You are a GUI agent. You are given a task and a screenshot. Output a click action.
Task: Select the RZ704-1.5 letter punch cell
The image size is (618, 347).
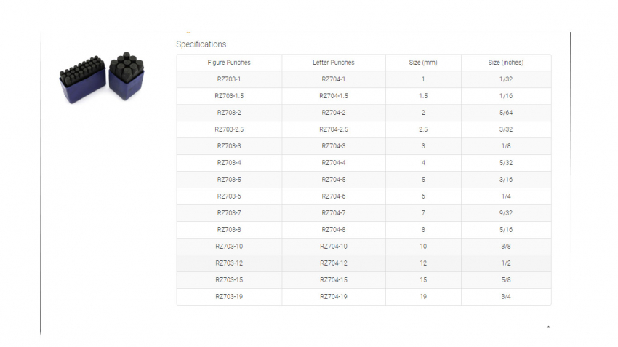point(334,96)
